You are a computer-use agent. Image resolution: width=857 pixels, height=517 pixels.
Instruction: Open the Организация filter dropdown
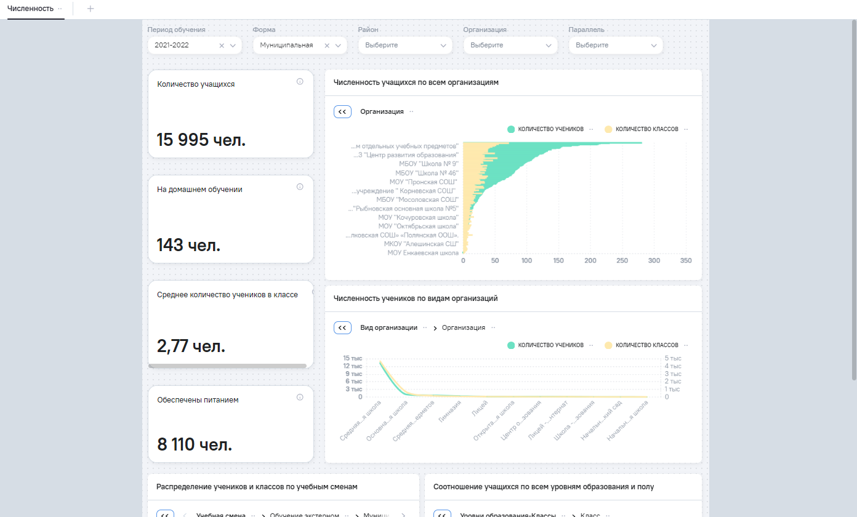coord(510,46)
